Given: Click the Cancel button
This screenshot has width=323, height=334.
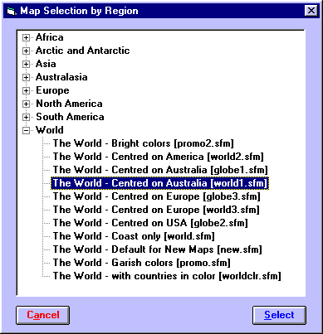Looking at the screenshot, I should coord(42,315).
